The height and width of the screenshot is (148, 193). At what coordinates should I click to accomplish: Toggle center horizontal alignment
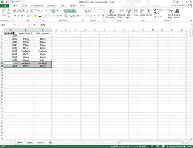50,16
